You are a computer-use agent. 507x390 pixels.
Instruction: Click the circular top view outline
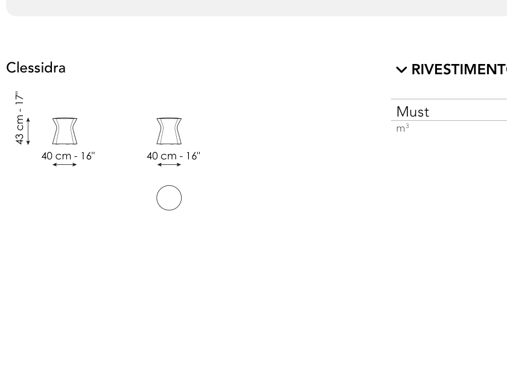coord(169,198)
